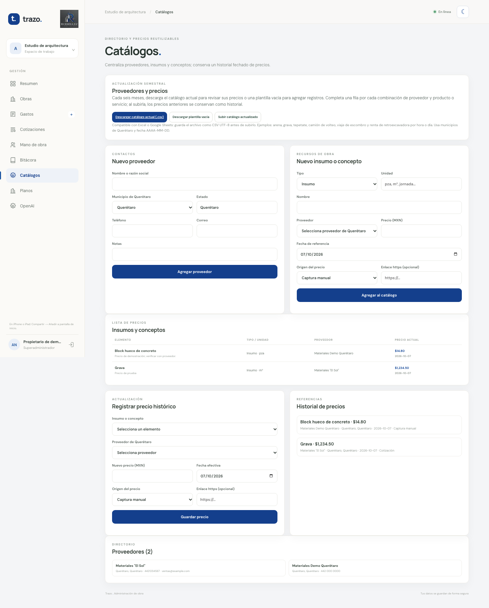Click the OpenAI gear icon
This screenshot has width=489, height=608.
pos(13,206)
